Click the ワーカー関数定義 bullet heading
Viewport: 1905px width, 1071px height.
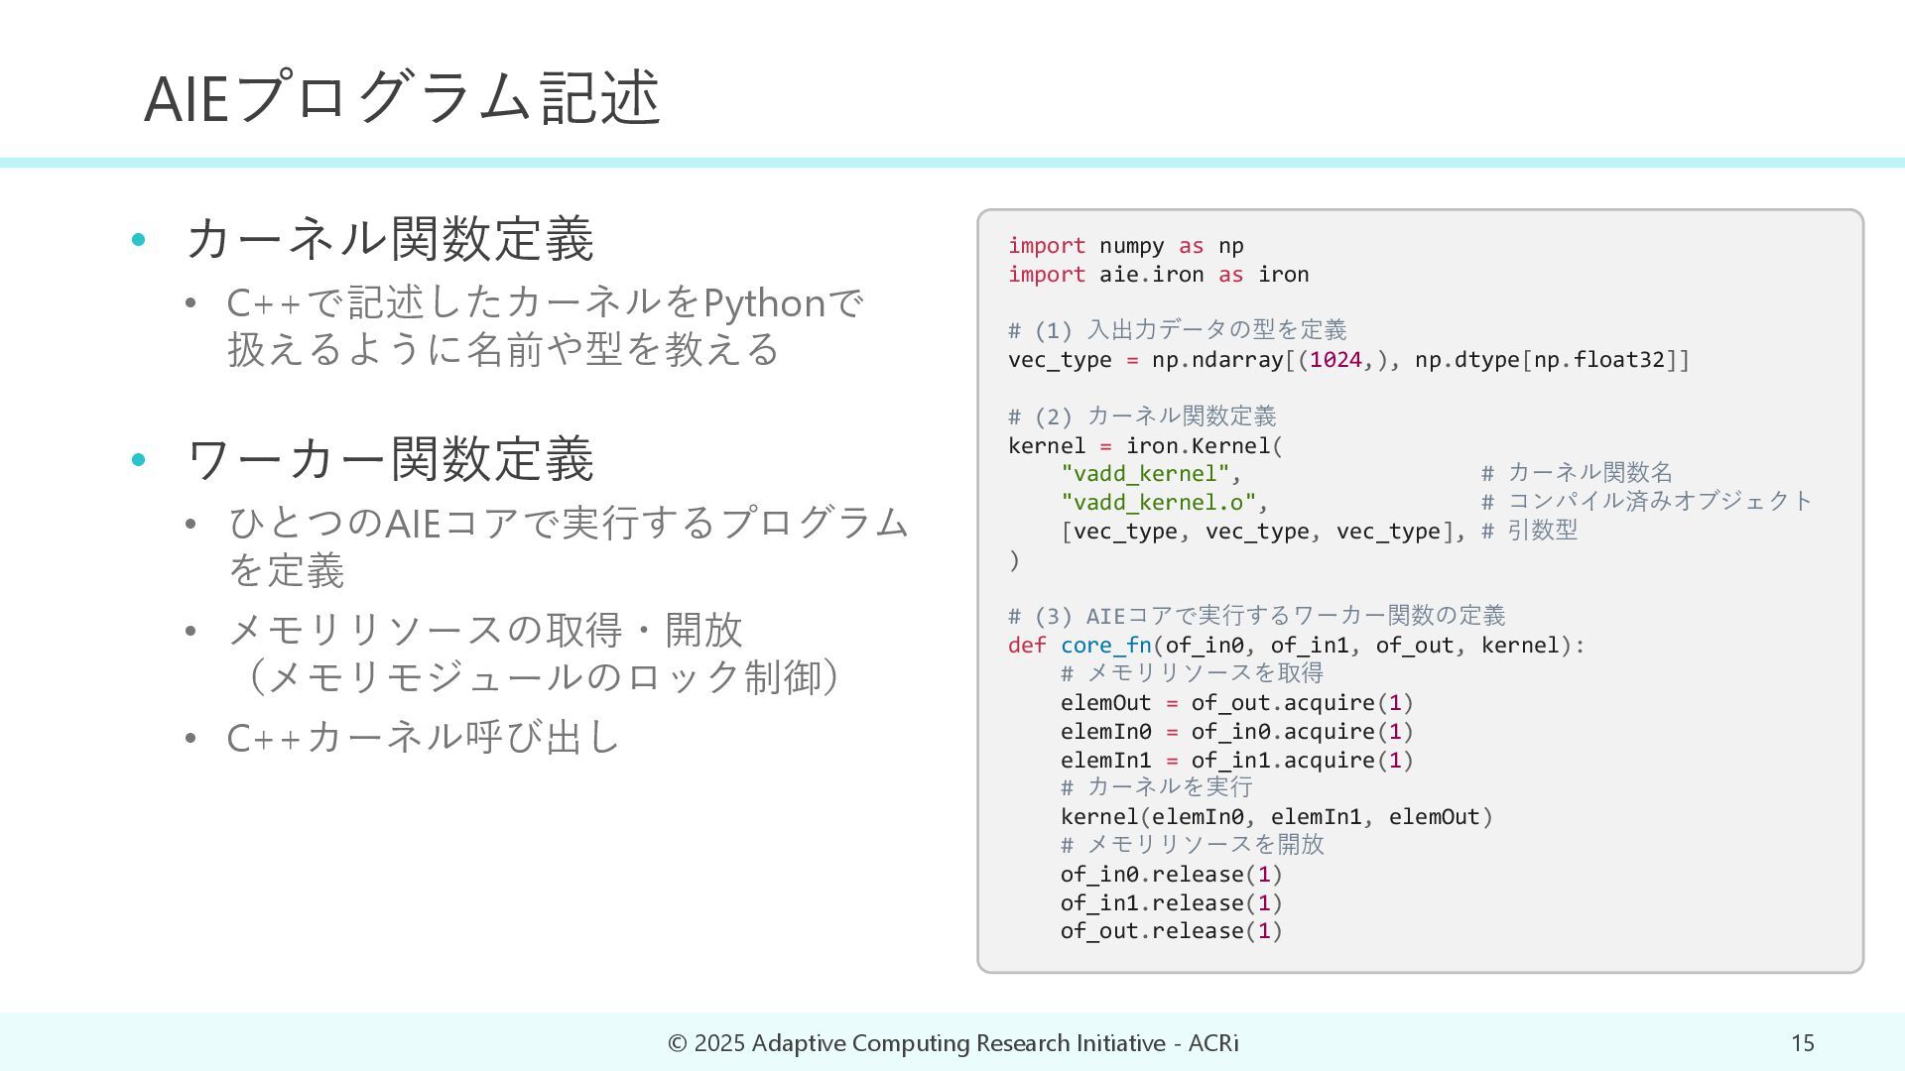click(x=390, y=459)
